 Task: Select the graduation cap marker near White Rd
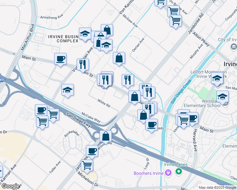pyautogui.click(x=68, y=90)
